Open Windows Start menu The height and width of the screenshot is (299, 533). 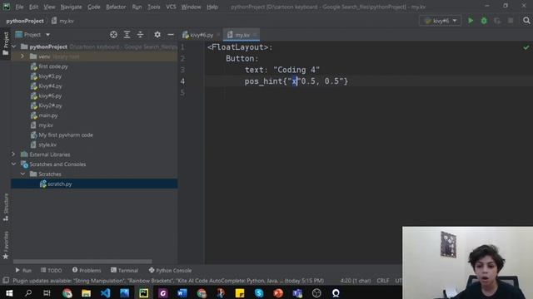click(9, 293)
